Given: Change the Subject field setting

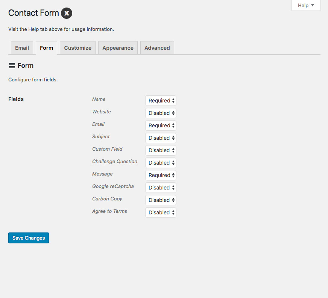Looking at the screenshot, I should (x=161, y=138).
